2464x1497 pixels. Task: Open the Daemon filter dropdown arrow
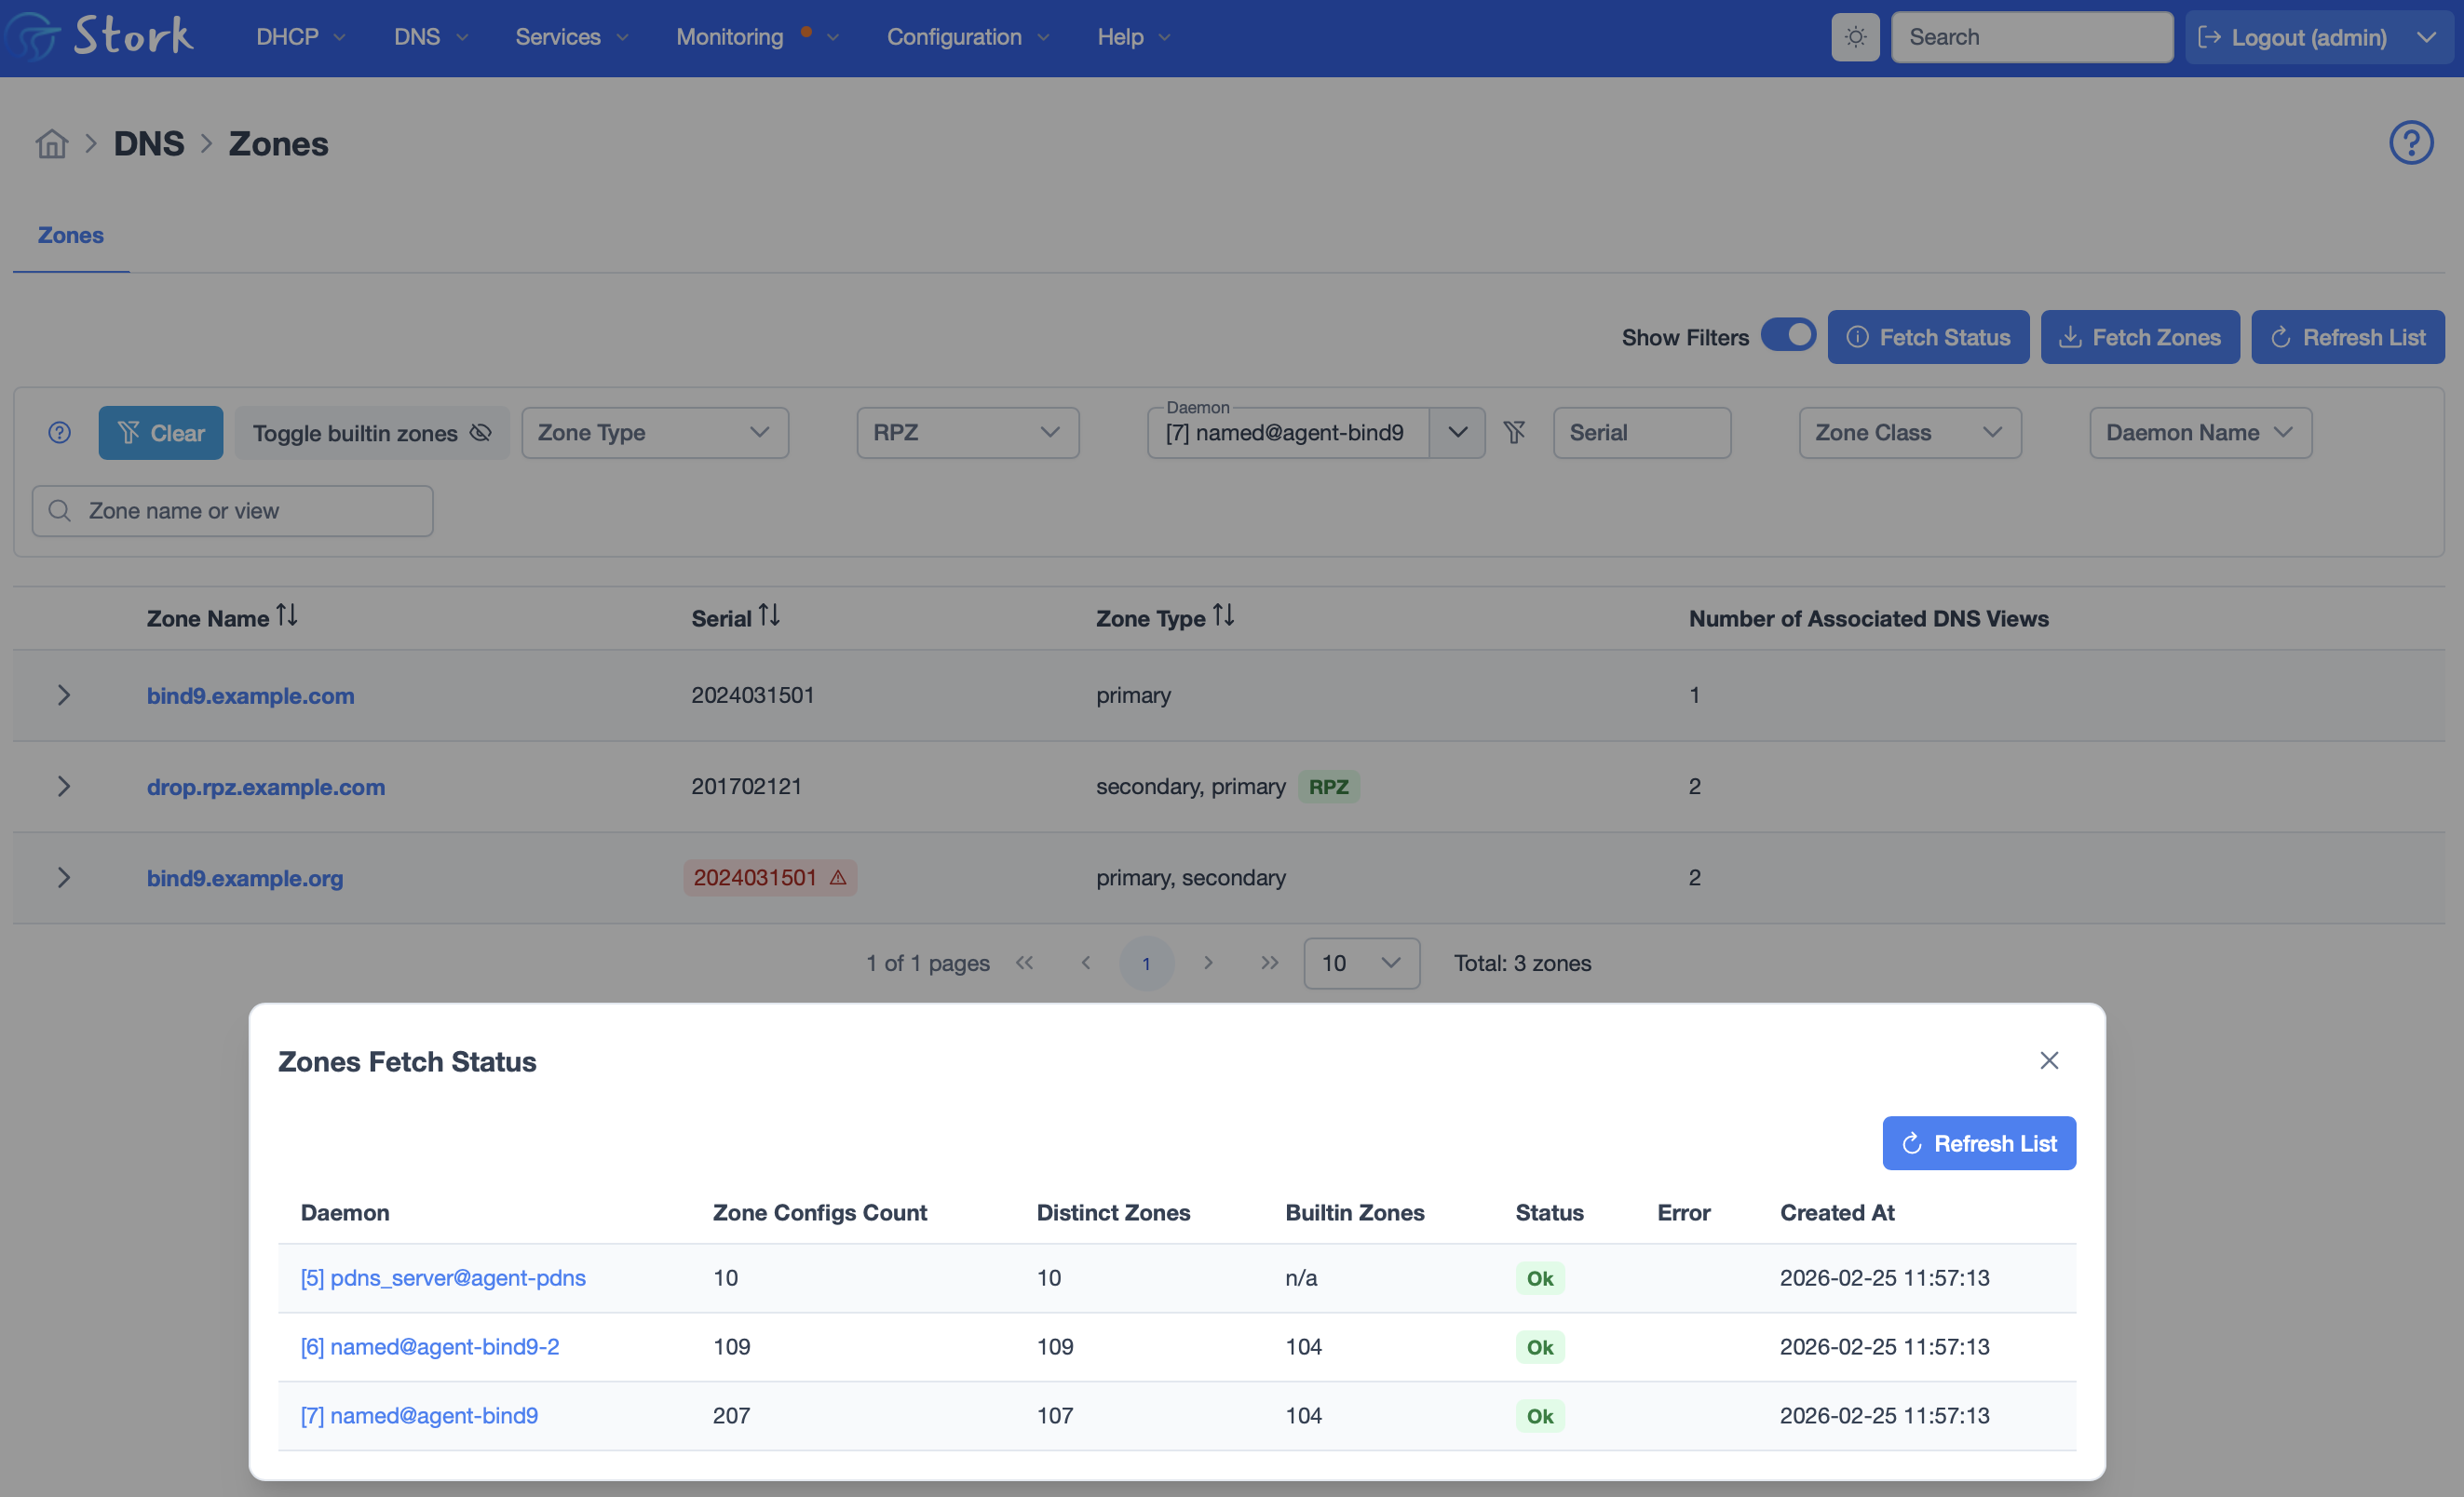click(x=1457, y=432)
